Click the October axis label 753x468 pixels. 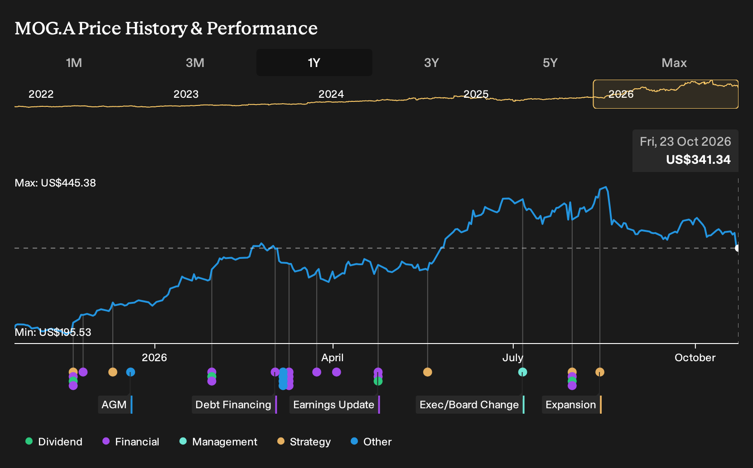click(695, 358)
